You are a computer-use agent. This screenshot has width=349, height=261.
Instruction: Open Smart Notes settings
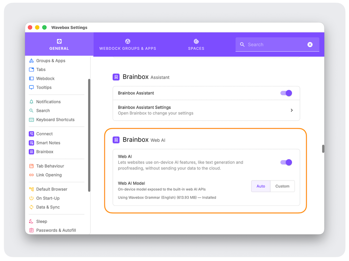click(48, 143)
